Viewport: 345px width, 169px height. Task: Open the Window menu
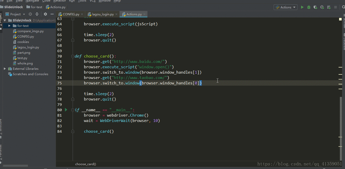tap(105, 1)
